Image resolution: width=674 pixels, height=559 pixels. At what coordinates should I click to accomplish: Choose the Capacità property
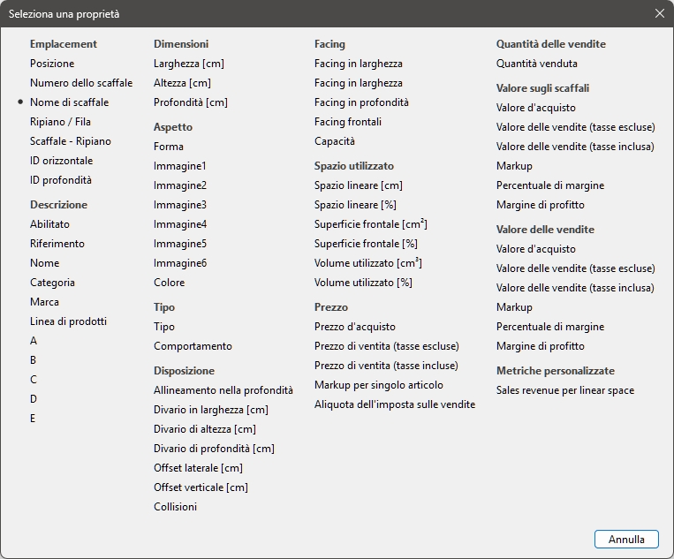(x=334, y=141)
